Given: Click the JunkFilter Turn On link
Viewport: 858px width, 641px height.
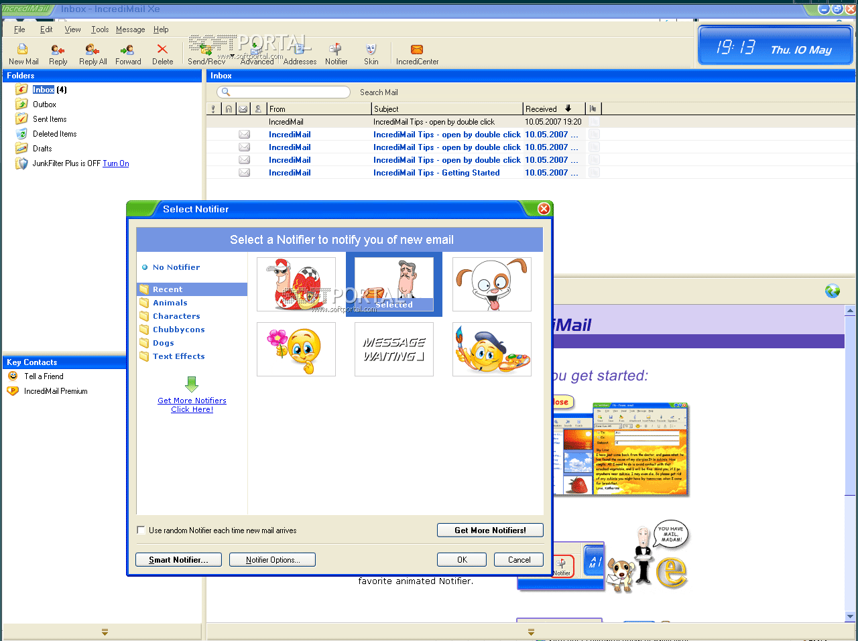Looking at the screenshot, I should coord(115,163).
